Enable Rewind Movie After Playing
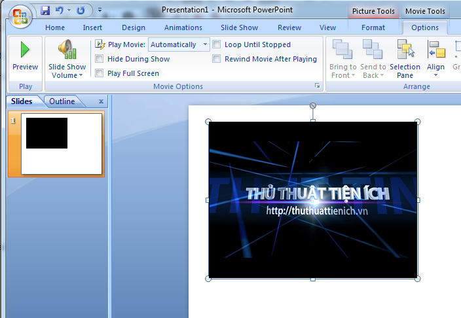461x318 pixels. [217, 59]
